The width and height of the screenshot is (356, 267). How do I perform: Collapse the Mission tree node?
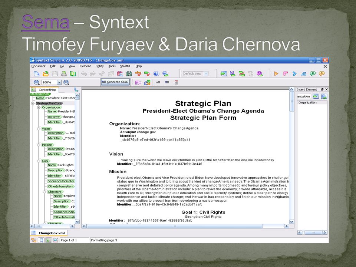tap(39, 145)
